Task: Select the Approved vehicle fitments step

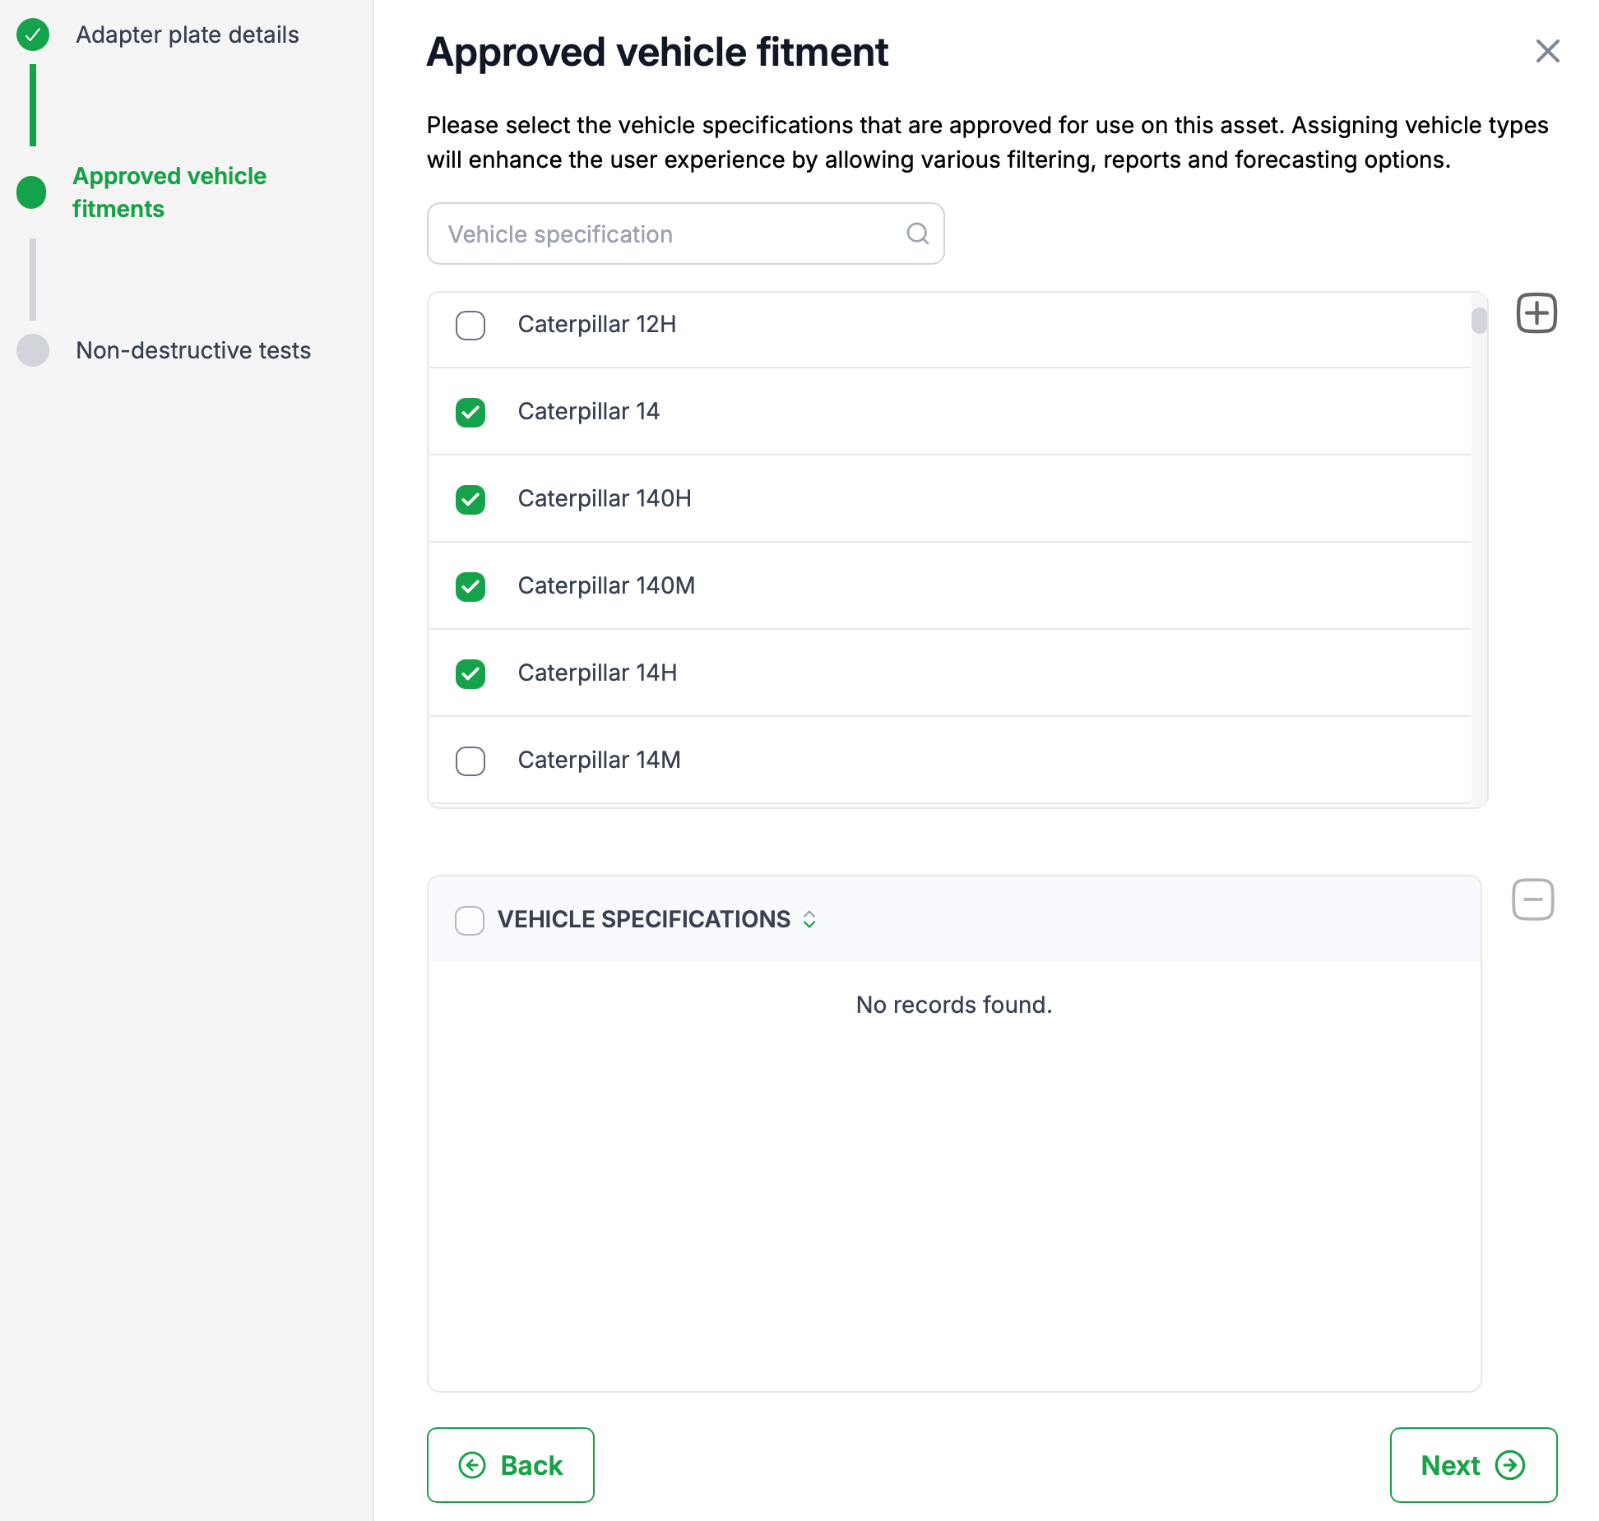Action: tap(169, 192)
